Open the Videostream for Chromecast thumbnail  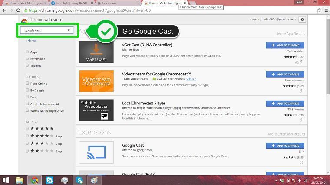pos(96,81)
